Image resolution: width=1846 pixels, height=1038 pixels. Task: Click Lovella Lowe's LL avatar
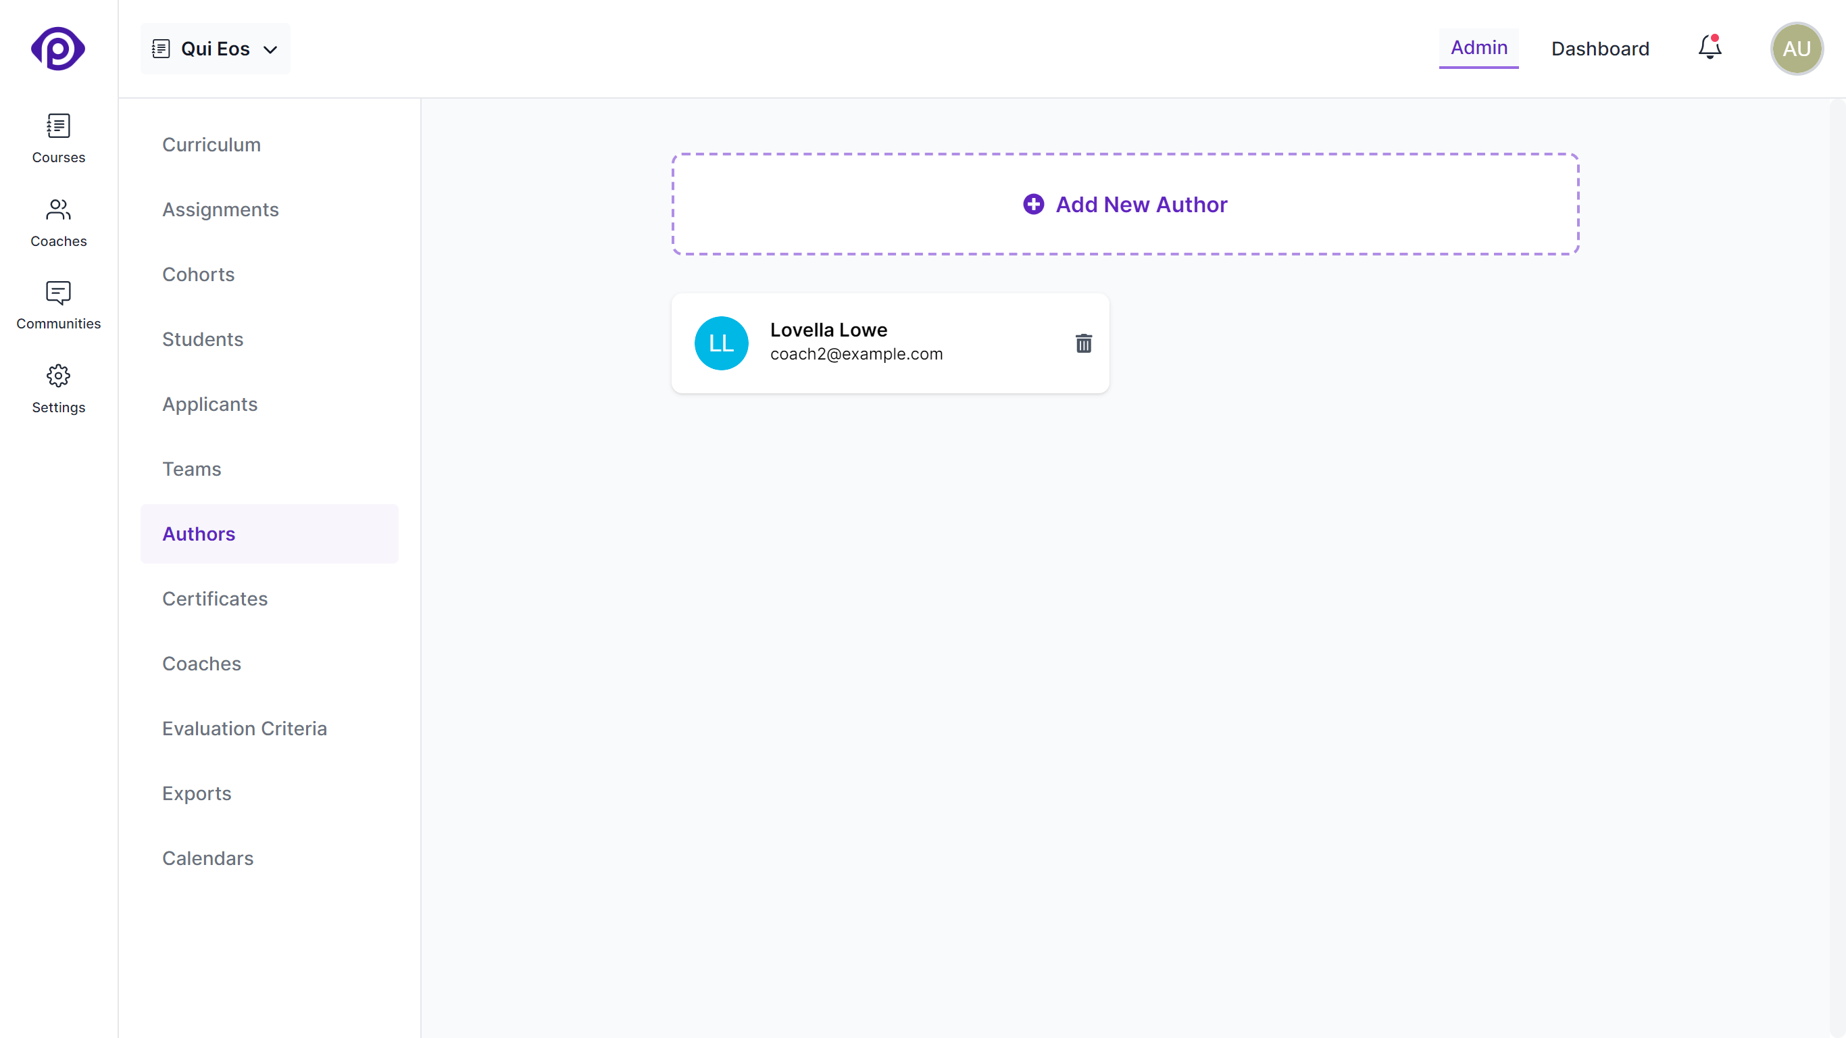(x=722, y=343)
